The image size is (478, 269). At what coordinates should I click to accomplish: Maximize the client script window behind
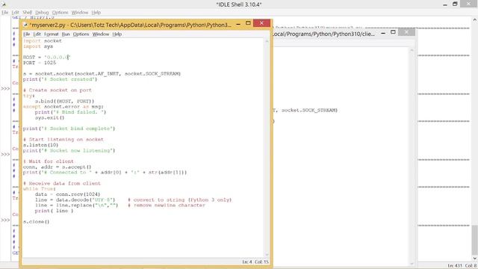[x=393, y=32]
